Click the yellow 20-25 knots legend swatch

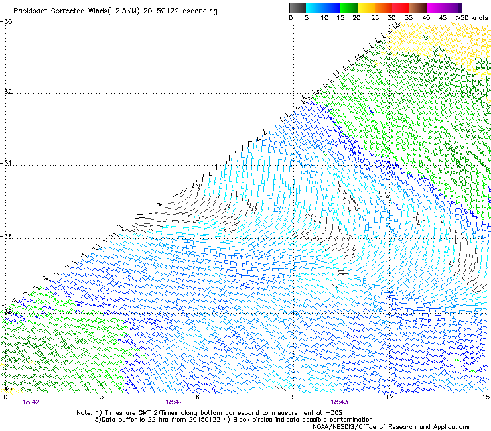click(366, 8)
